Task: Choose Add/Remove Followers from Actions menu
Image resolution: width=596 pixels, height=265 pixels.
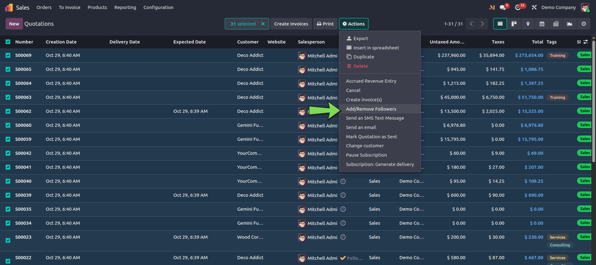Action: tap(371, 109)
